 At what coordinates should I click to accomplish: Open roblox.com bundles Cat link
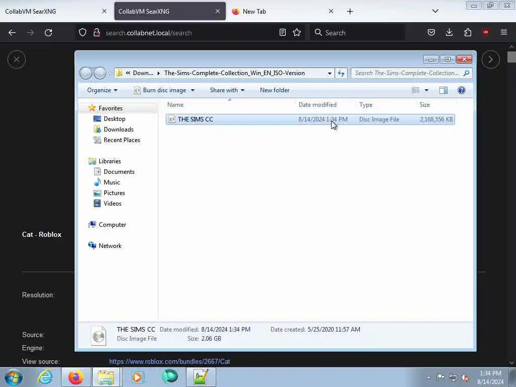click(x=169, y=362)
